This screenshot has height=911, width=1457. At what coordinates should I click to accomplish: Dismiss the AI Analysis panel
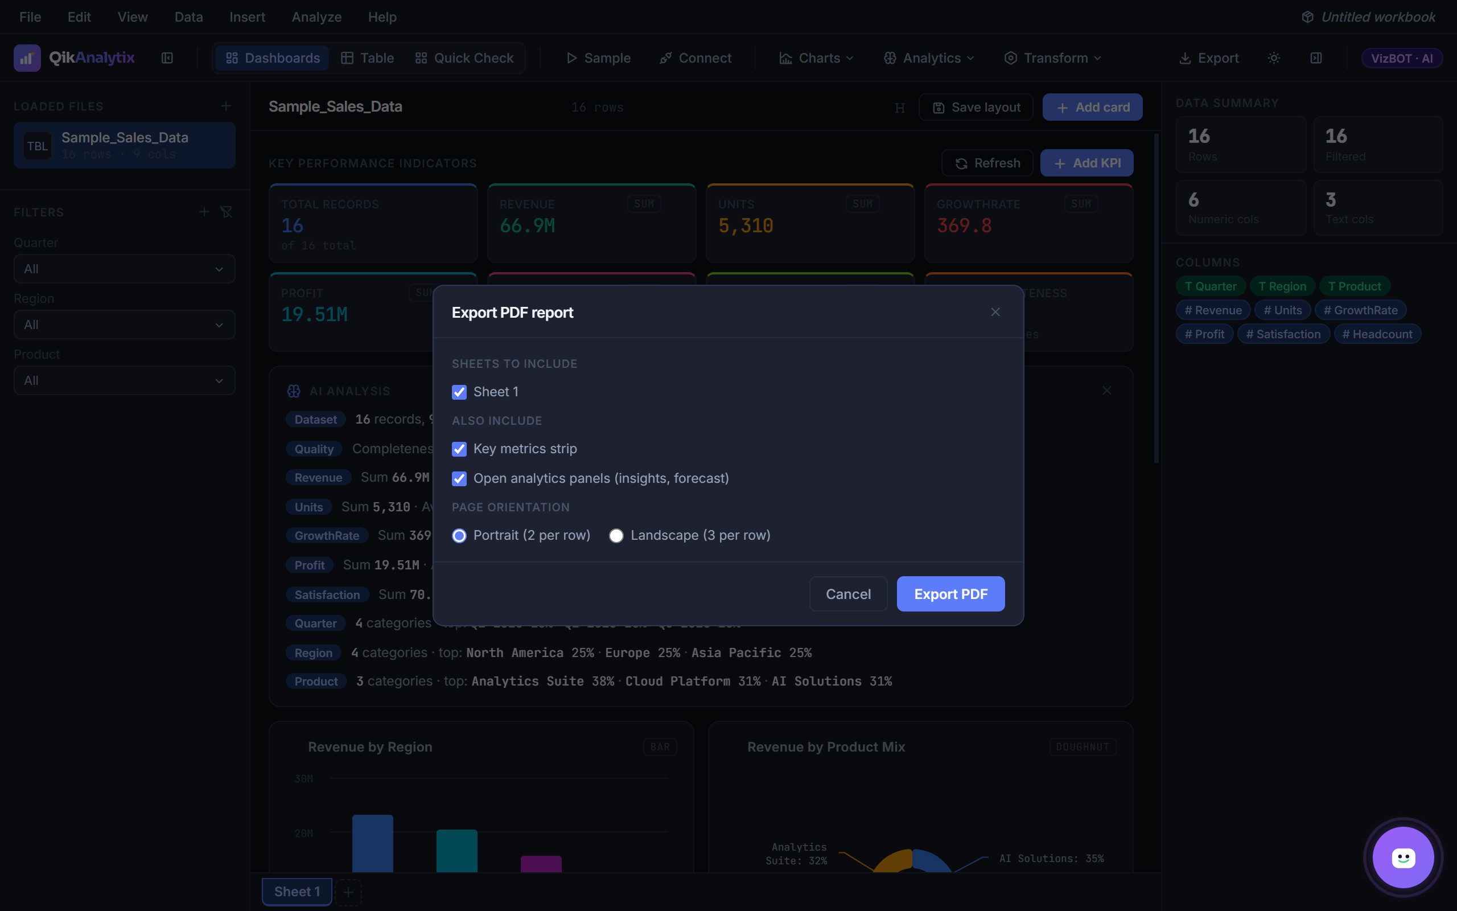(x=1106, y=391)
